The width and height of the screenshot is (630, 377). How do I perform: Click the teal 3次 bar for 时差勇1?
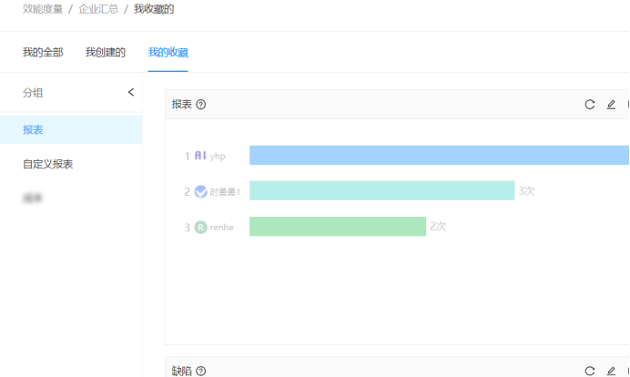click(381, 191)
